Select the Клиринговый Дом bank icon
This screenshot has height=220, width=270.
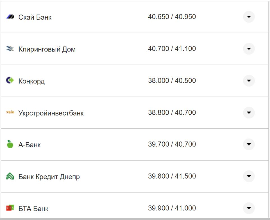click(10, 48)
